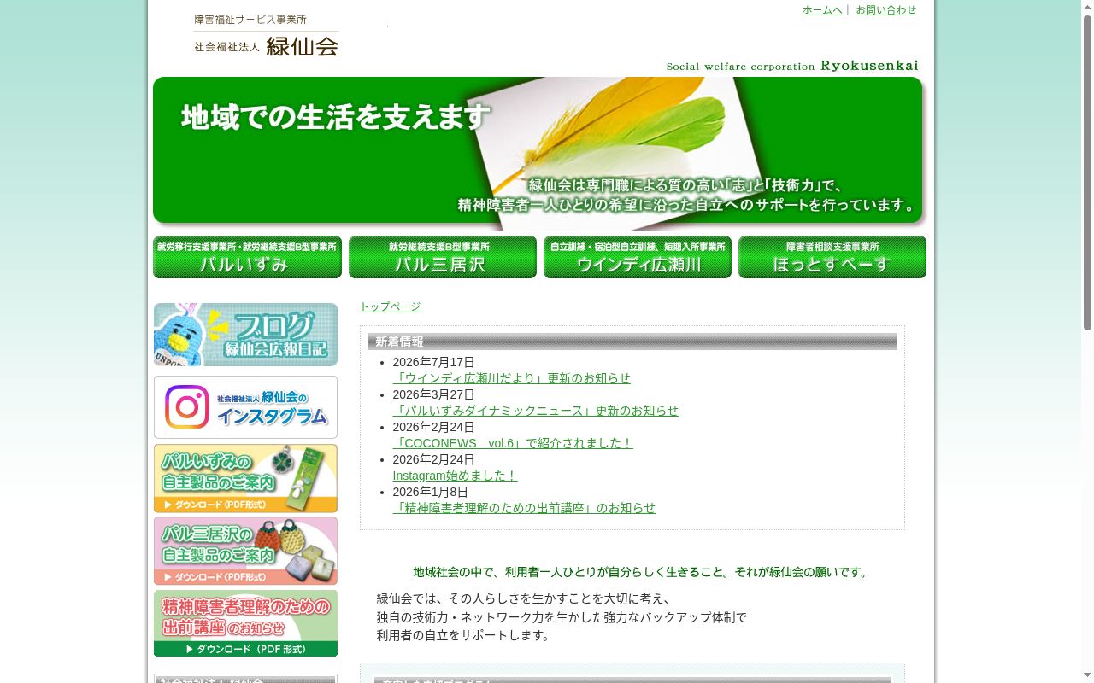Click the main green feather banner image
Viewport: 1094px width, 683px height.
click(x=538, y=152)
